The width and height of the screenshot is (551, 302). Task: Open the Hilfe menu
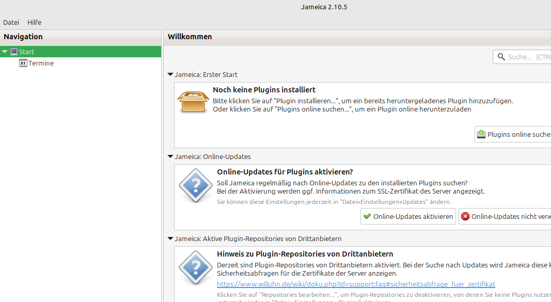tap(34, 22)
